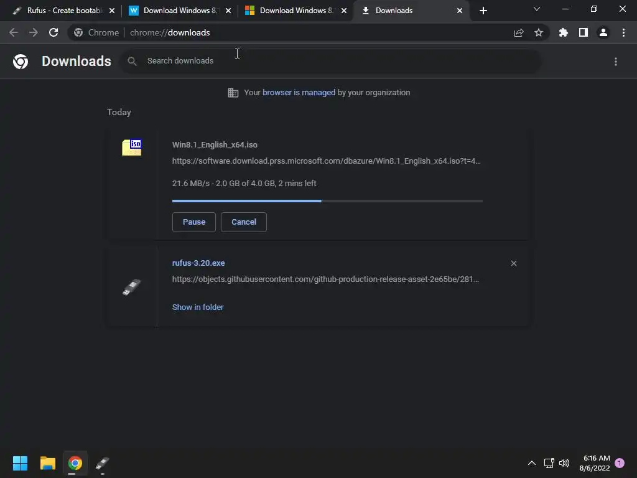Toggle the browser side panel icon
Image resolution: width=637 pixels, height=478 pixels.
click(584, 32)
